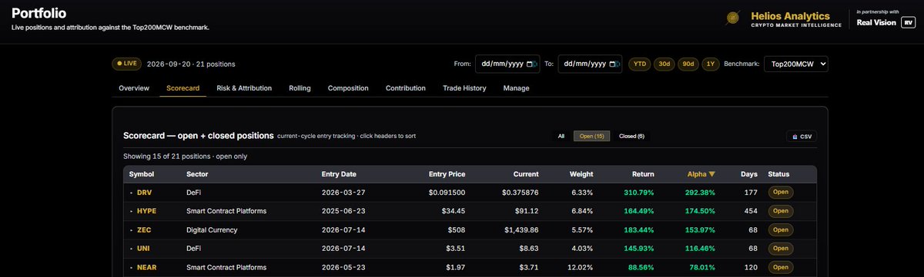This screenshot has height=277, width=924.
Task: Click the ZEC symbol link
Action: point(144,229)
